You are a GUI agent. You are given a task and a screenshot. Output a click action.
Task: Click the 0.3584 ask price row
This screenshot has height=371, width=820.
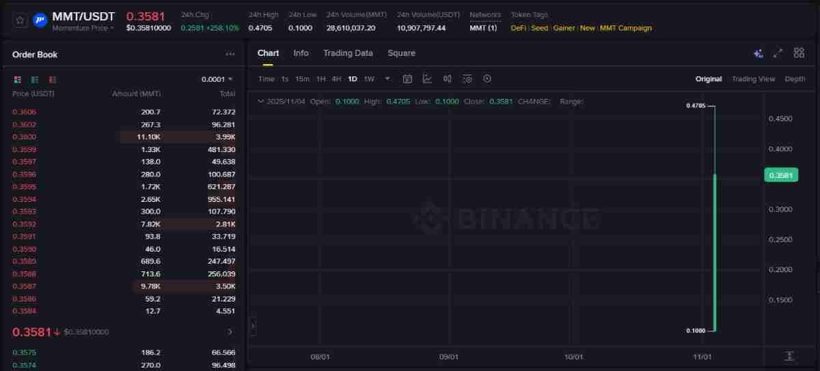124,311
